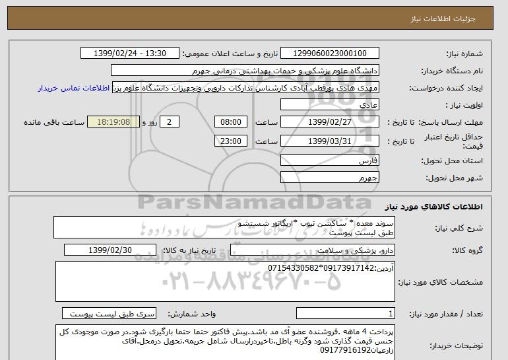Image resolution: width=508 pixels, height=360 pixels.
Task: Click the response deadline date 1399/02/27
Action: [329, 122]
